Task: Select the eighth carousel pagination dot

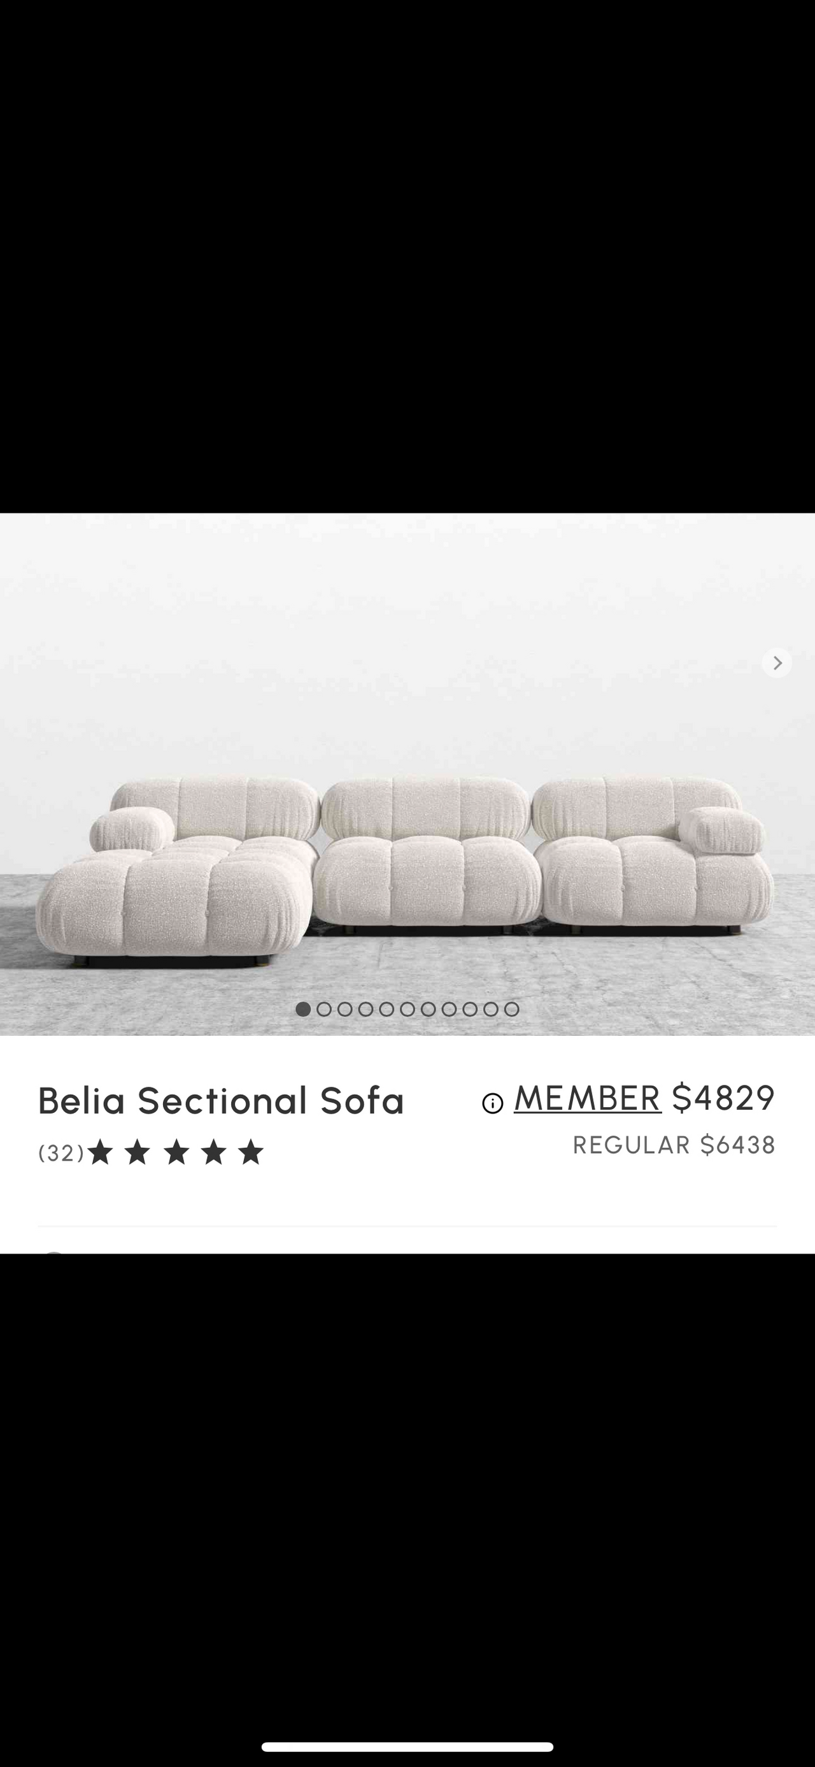Action: (x=449, y=1009)
